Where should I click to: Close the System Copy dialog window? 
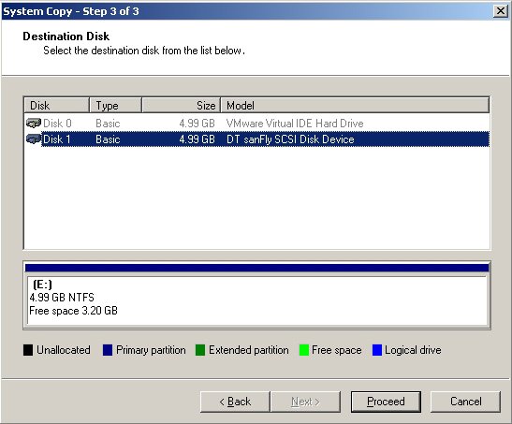(x=501, y=11)
